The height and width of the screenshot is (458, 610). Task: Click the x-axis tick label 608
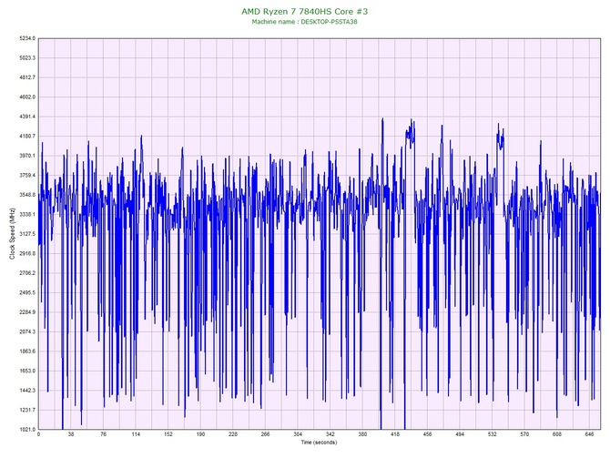click(x=556, y=434)
